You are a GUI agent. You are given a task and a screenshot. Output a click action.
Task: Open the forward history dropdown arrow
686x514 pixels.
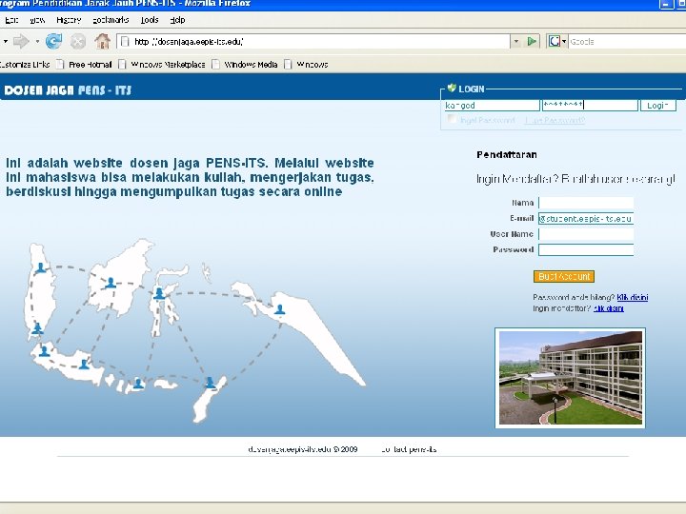(37, 42)
